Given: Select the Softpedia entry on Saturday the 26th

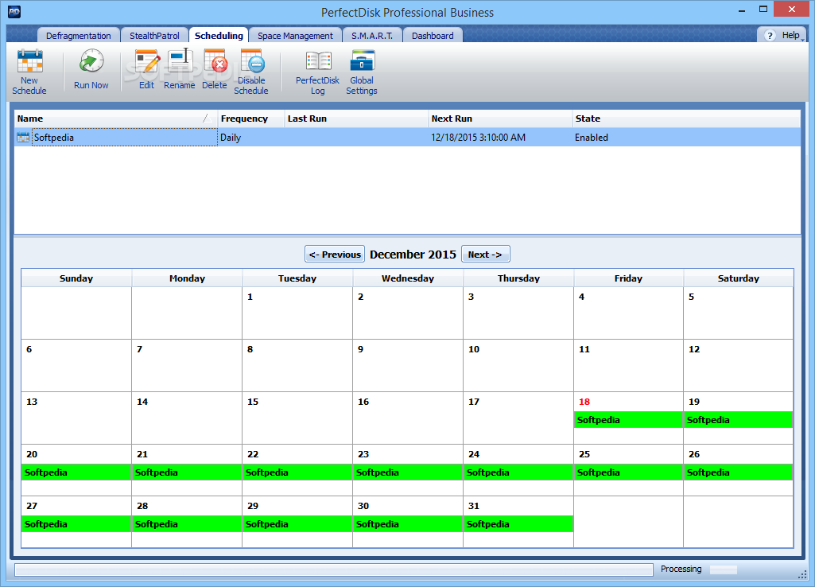Looking at the screenshot, I should click(738, 472).
